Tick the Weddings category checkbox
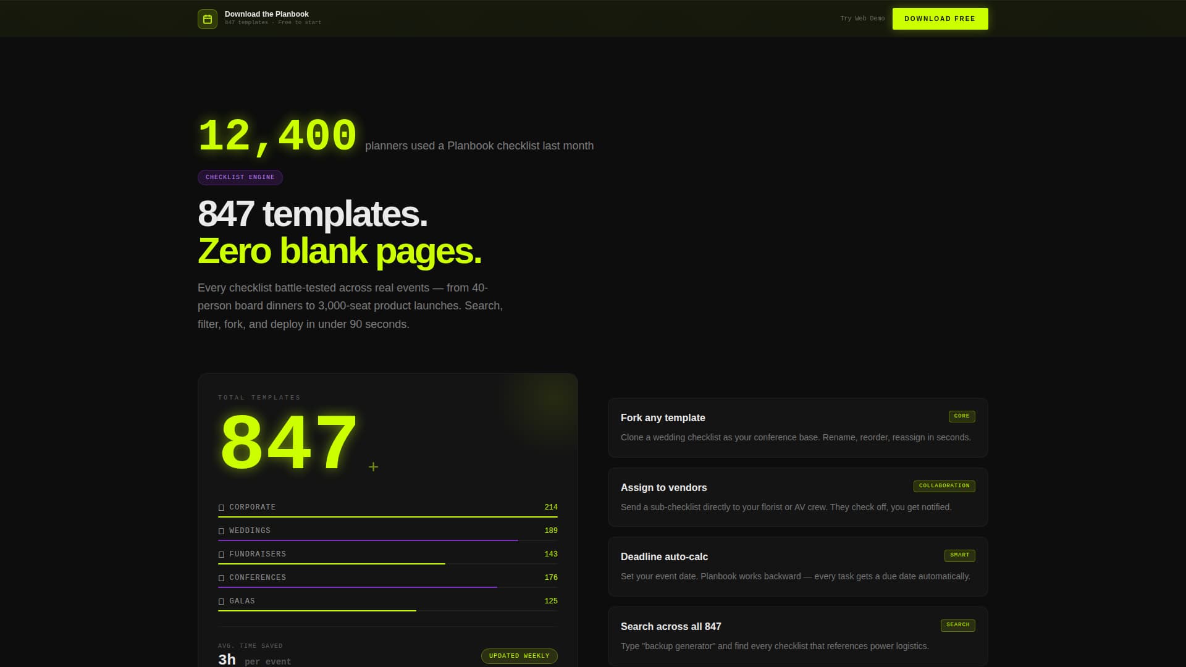 click(x=221, y=531)
